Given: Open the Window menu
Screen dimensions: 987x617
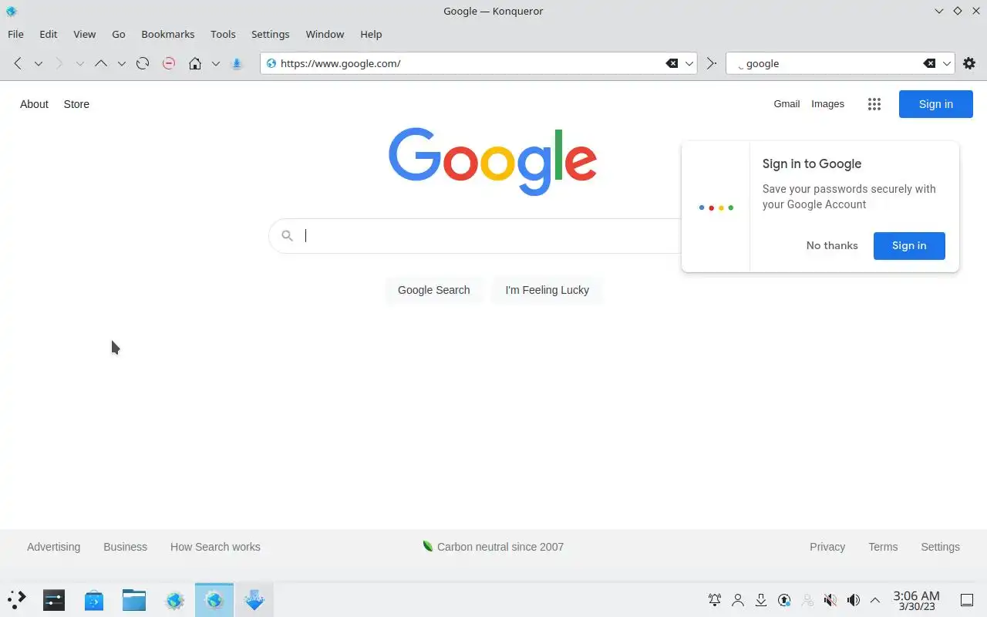Looking at the screenshot, I should pos(325,34).
